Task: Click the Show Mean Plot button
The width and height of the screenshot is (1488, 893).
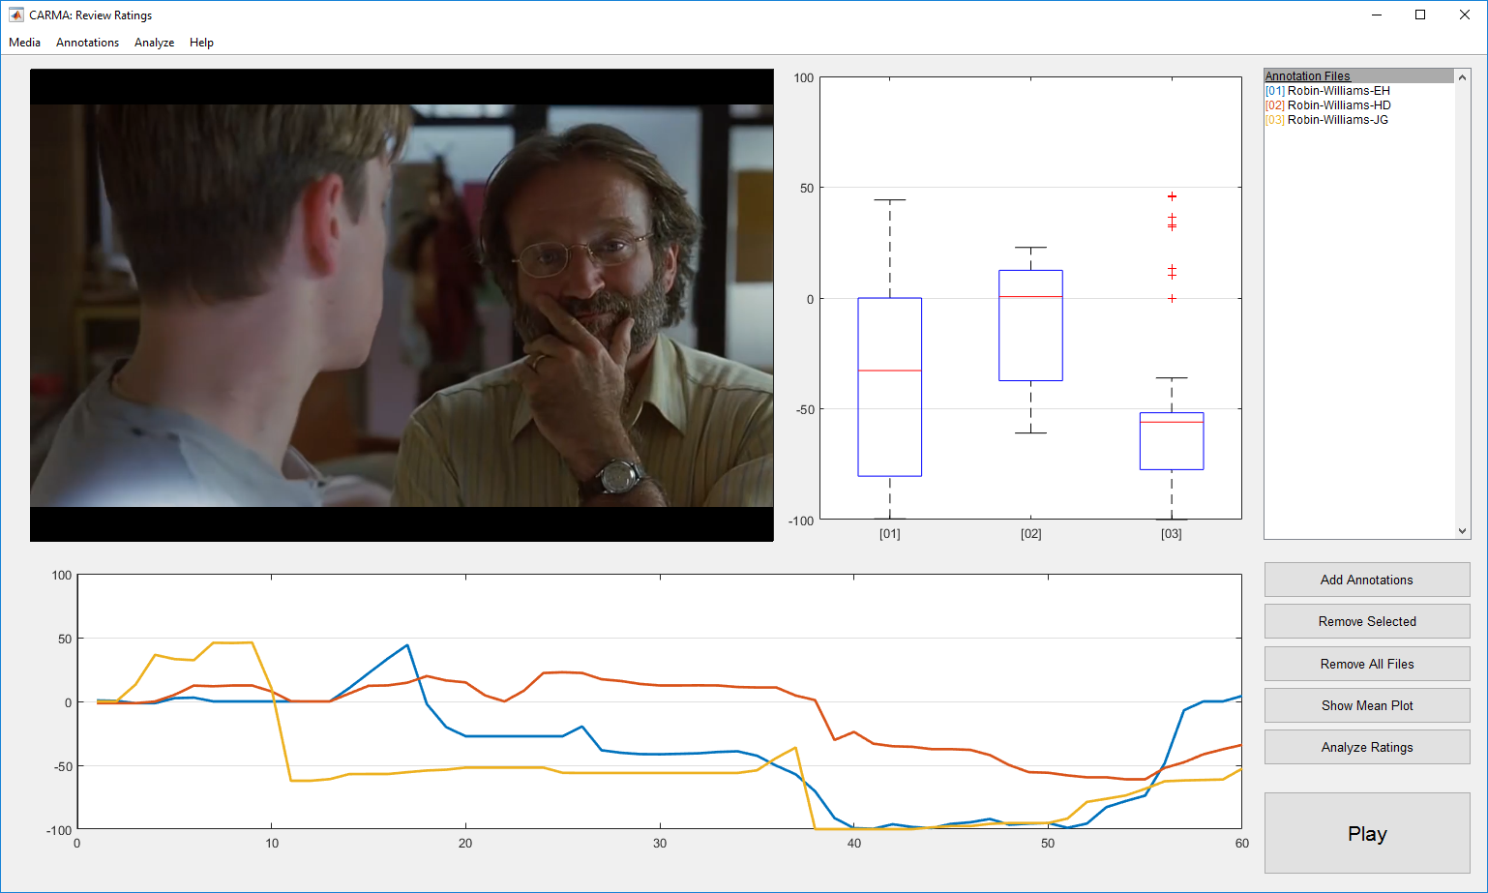Action: [x=1367, y=705]
